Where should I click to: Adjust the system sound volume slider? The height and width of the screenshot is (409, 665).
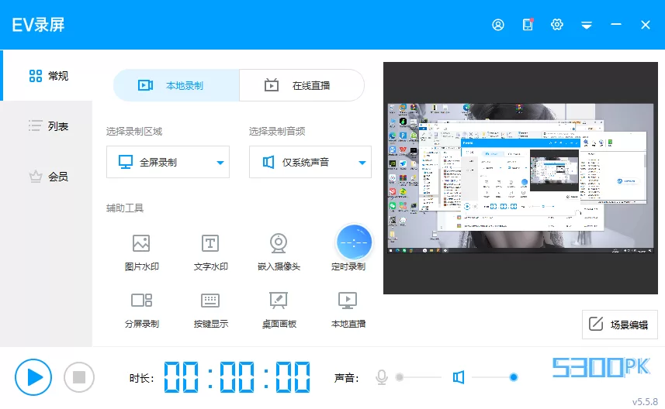coord(494,377)
